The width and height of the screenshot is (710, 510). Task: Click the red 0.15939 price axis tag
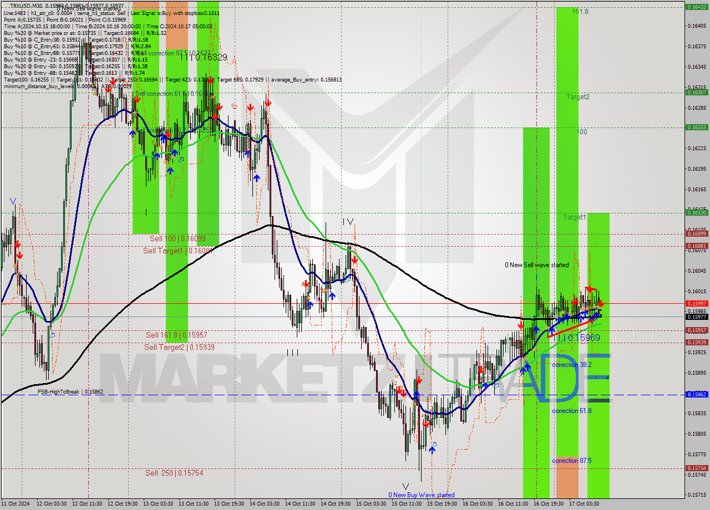[x=697, y=342]
